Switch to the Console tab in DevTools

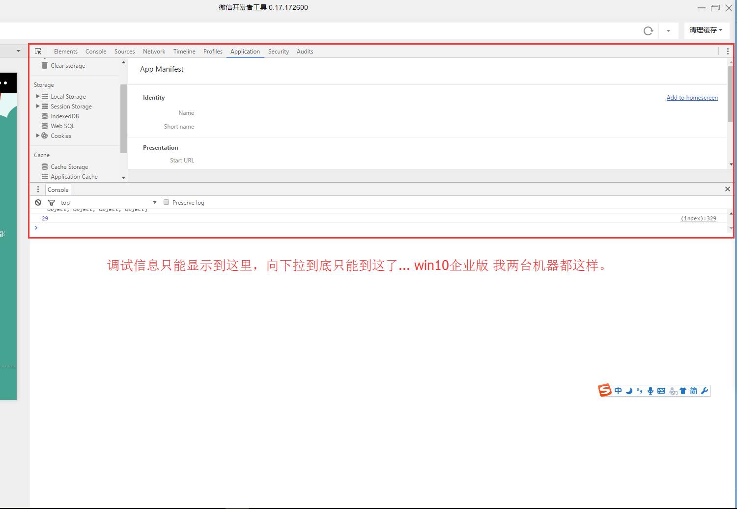(96, 51)
